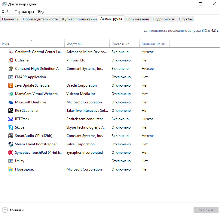Click the Visicom Media Inc. publisher cell
Image resolution: width=220 pixels, height=217 pixels.
point(81,94)
